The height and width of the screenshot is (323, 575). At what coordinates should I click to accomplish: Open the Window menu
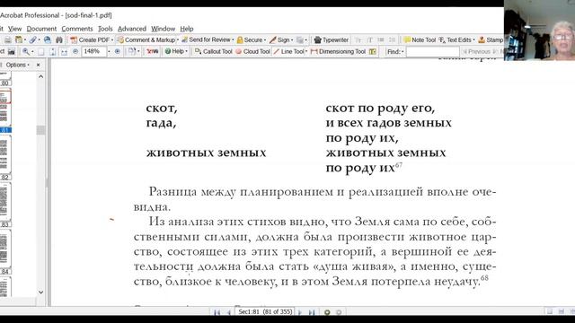(163, 29)
